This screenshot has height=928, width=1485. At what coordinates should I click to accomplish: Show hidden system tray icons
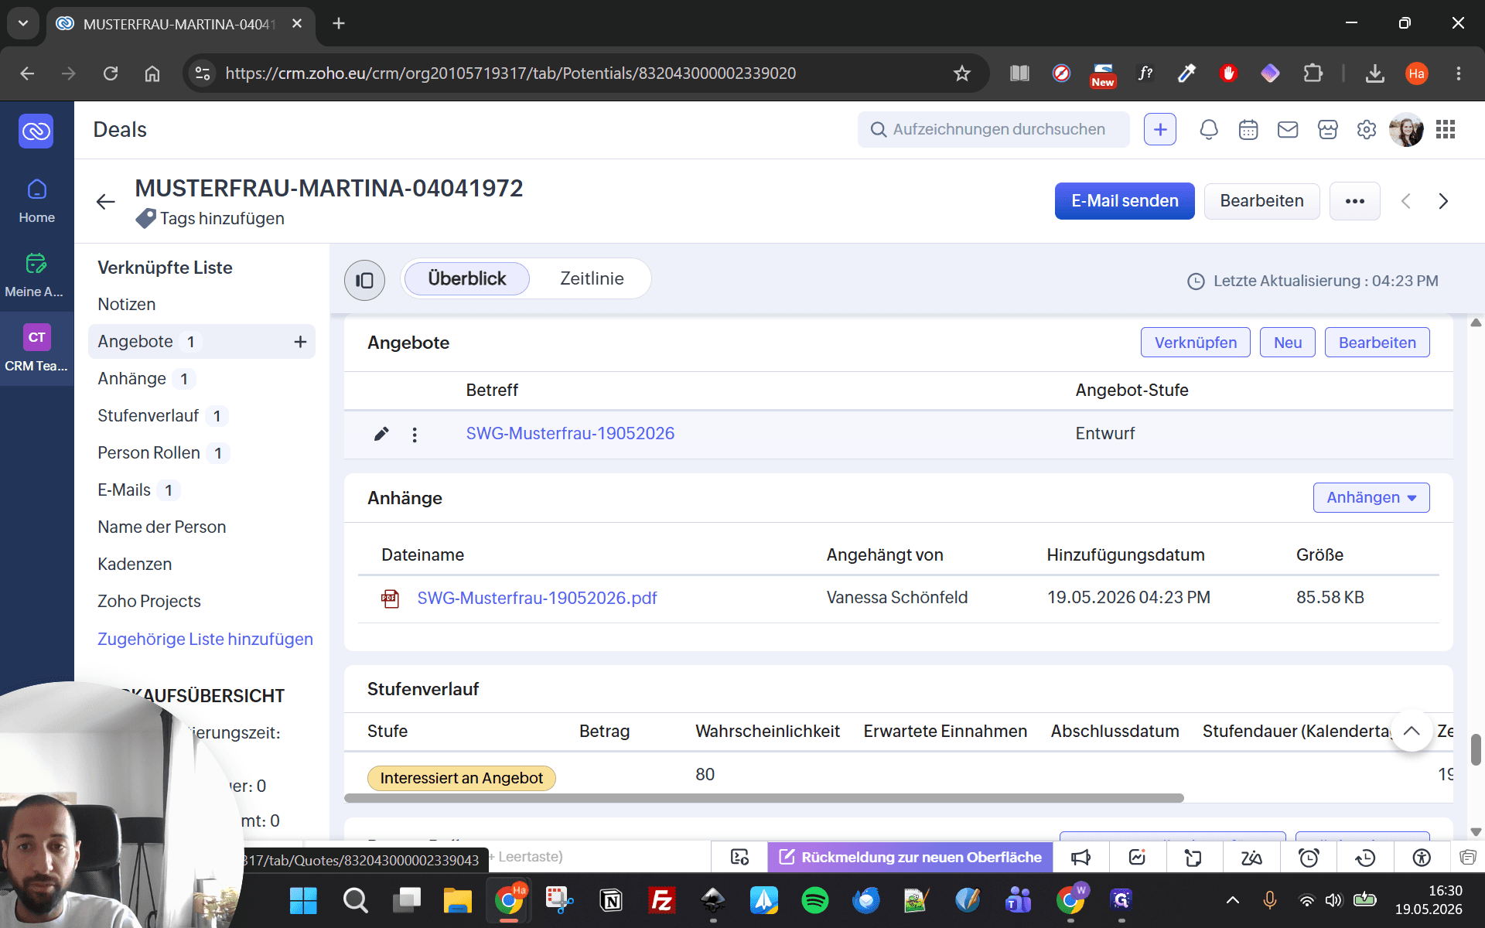point(1233,900)
